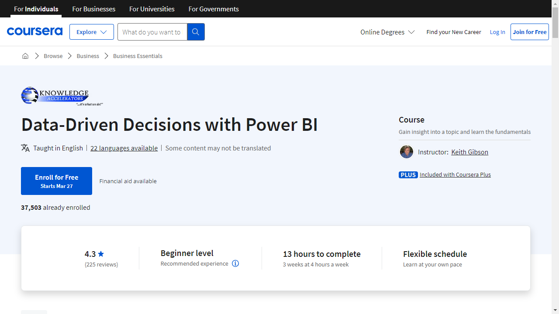The image size is (559, 314).
Task: Click Flexible schedule heading
Action: click(x=435, y=254)
